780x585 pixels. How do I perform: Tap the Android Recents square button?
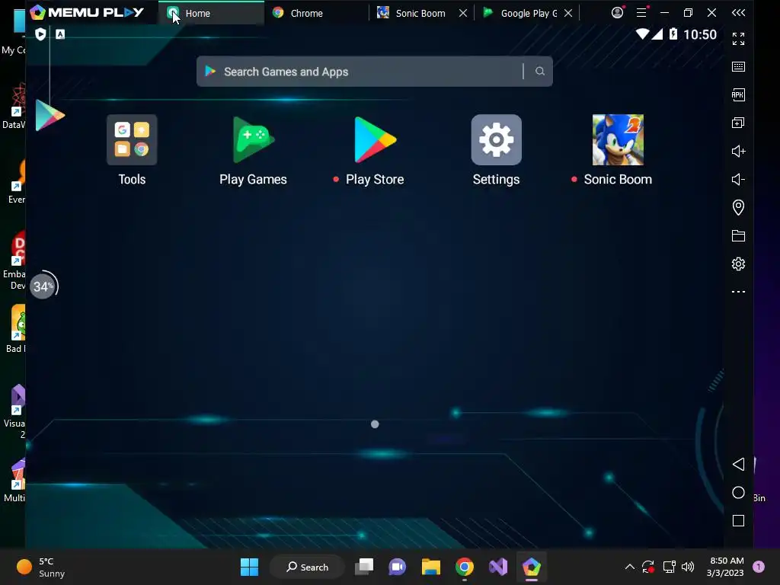pyautogui.click(x=738, y=521)
